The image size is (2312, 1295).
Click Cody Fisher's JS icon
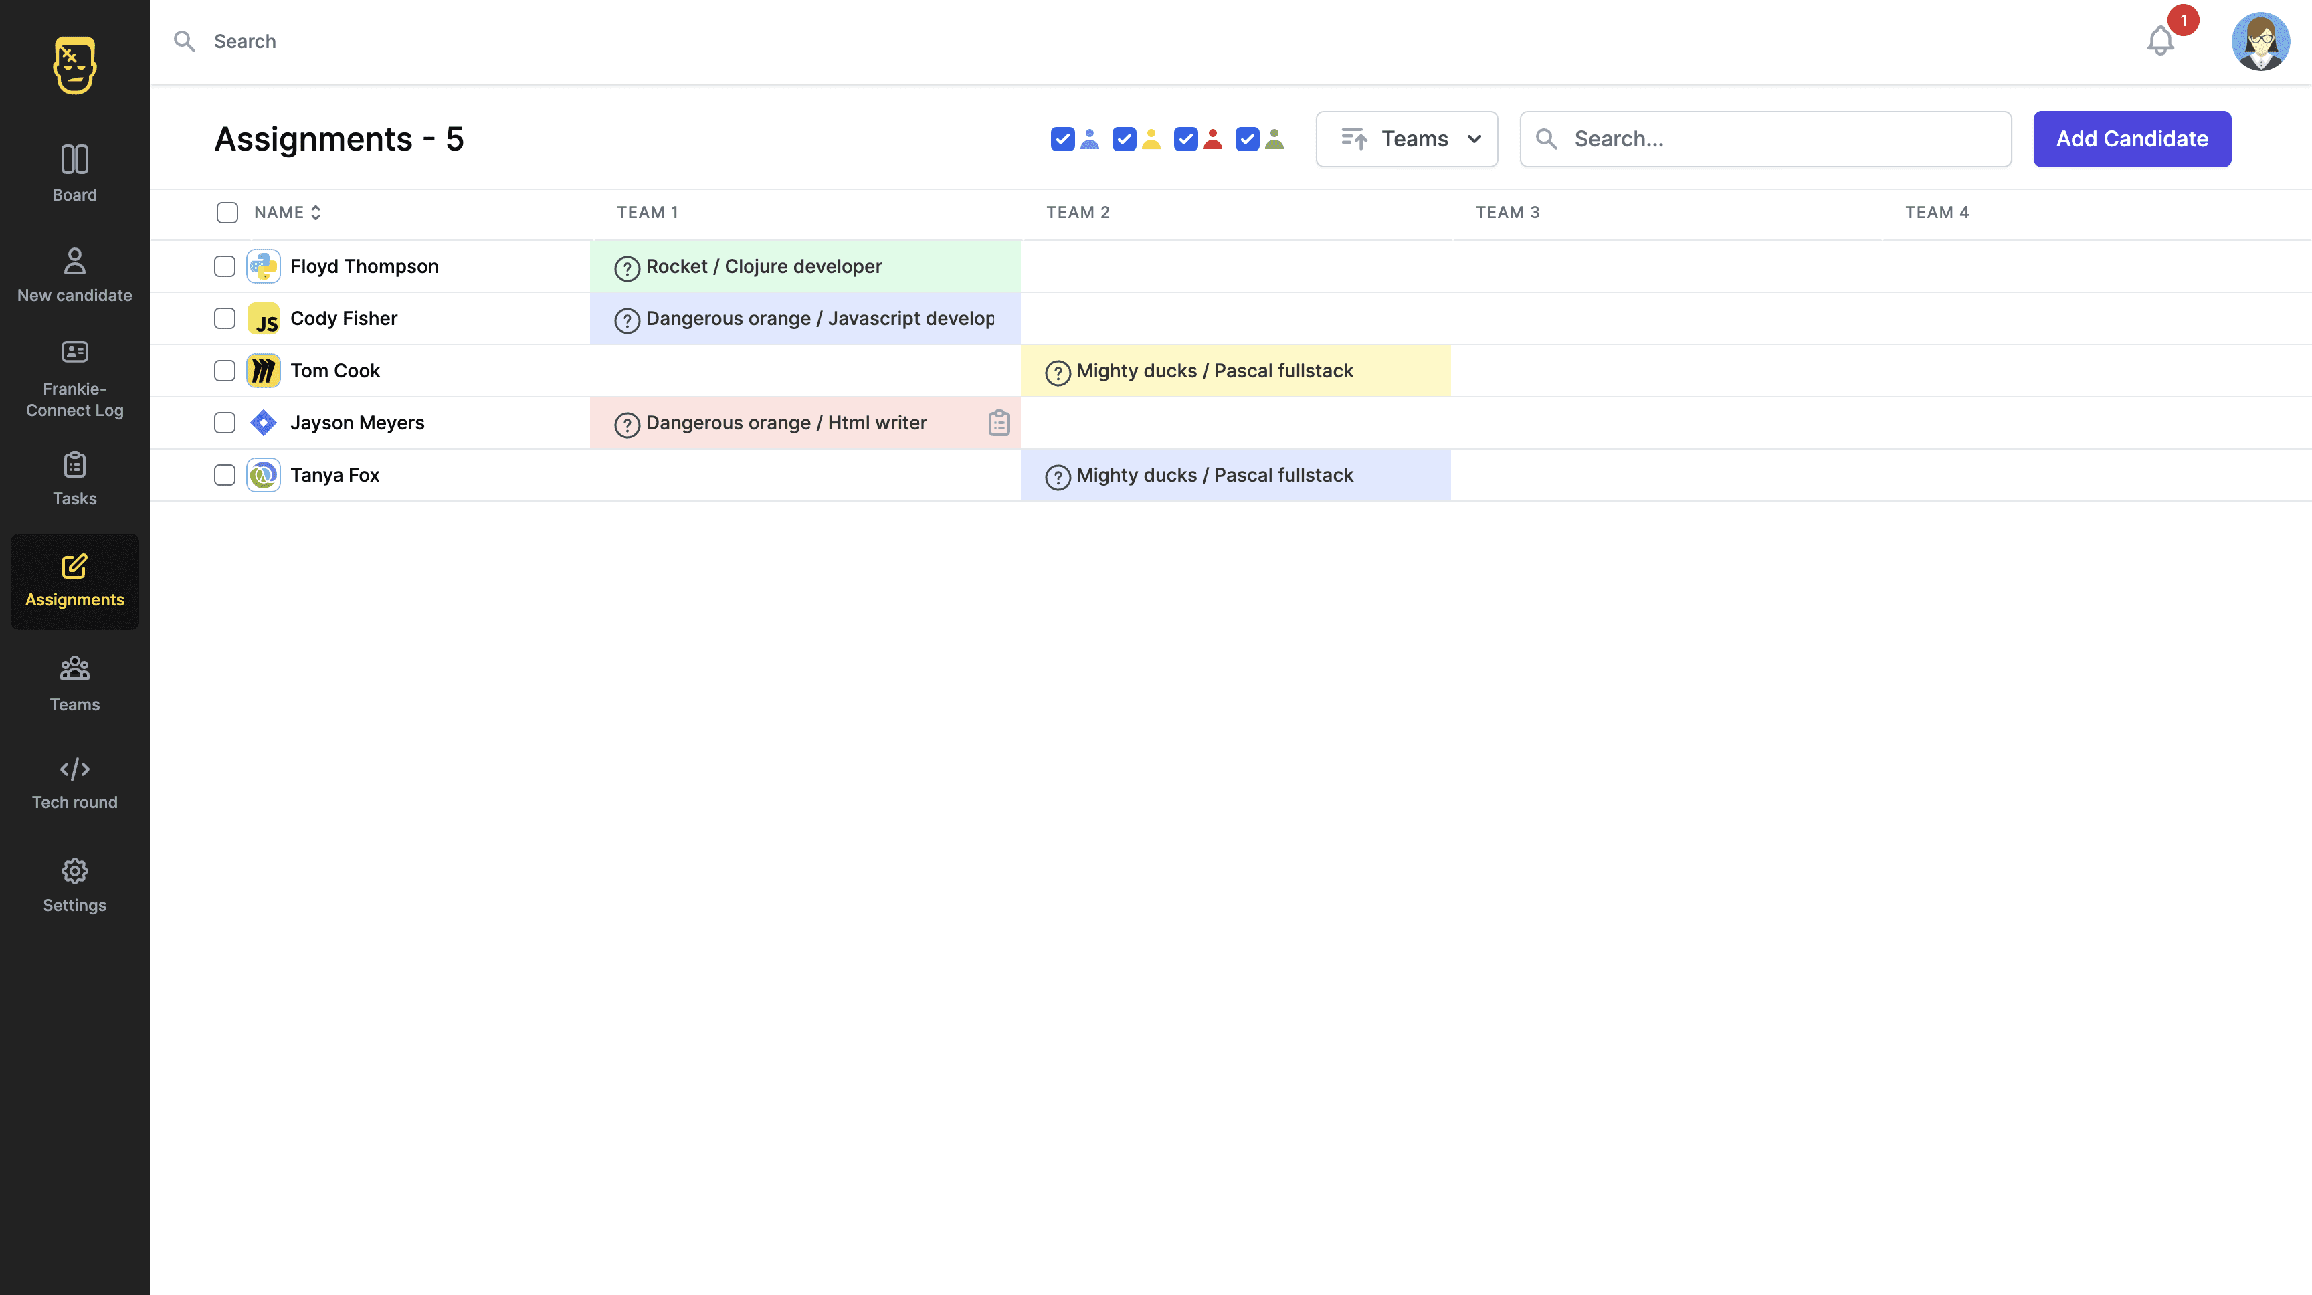[x=263, y=318]
